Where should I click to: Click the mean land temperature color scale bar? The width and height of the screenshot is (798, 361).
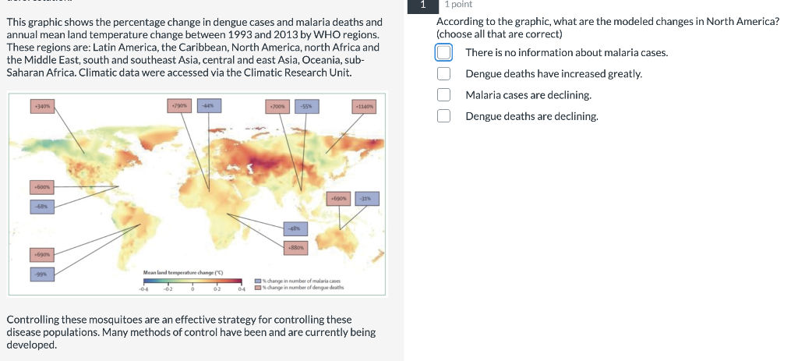(193, 281)
